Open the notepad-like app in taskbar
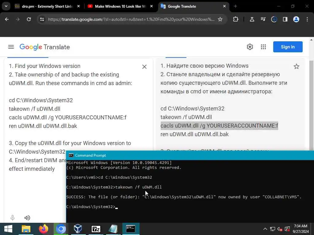 pyautogui.click(x=113, y=229)
